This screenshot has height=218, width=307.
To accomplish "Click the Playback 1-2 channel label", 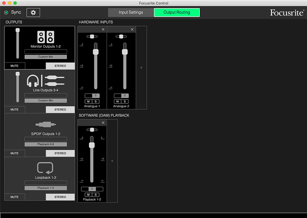I will click(92, 199).
